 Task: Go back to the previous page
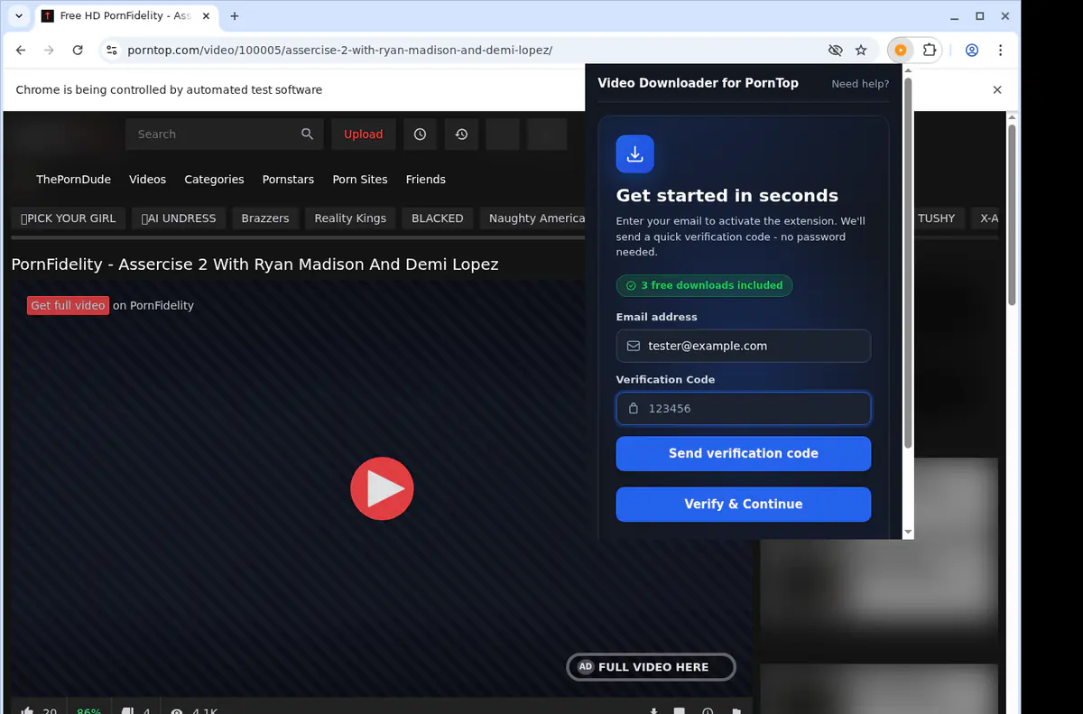[x=22, y=51]
